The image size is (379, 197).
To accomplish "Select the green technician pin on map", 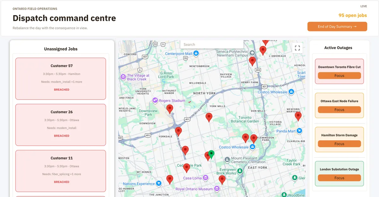I will (211, 154).
